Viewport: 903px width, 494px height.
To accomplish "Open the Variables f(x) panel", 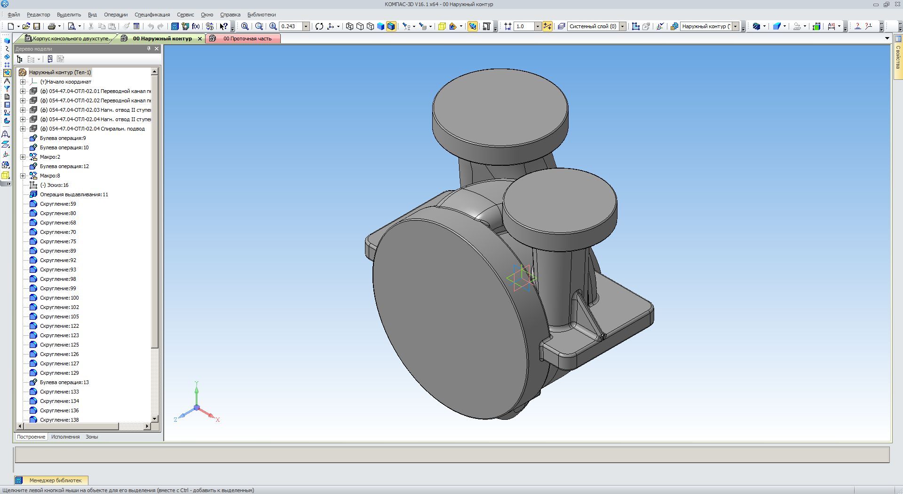I will [x=196, y=26].
